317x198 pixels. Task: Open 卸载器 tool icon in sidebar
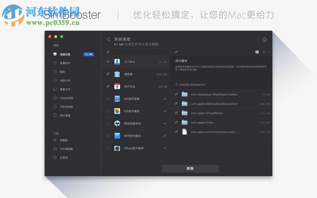[55, 140]
